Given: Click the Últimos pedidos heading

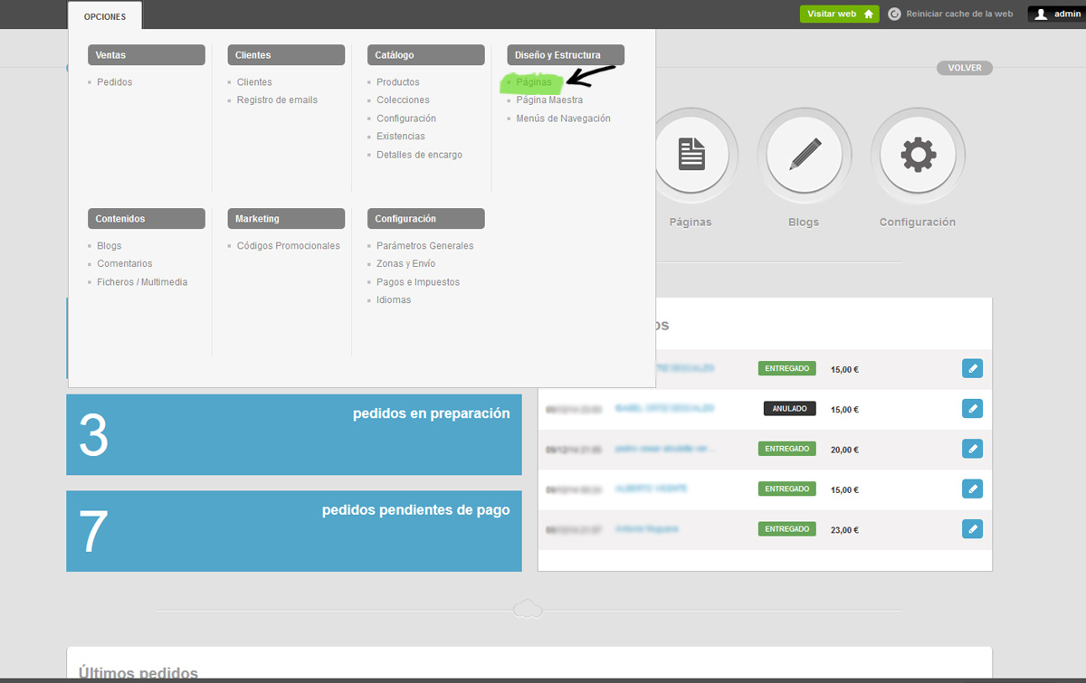Looking at the screenshot, I should pyautogui.click(x=138, y=673).
